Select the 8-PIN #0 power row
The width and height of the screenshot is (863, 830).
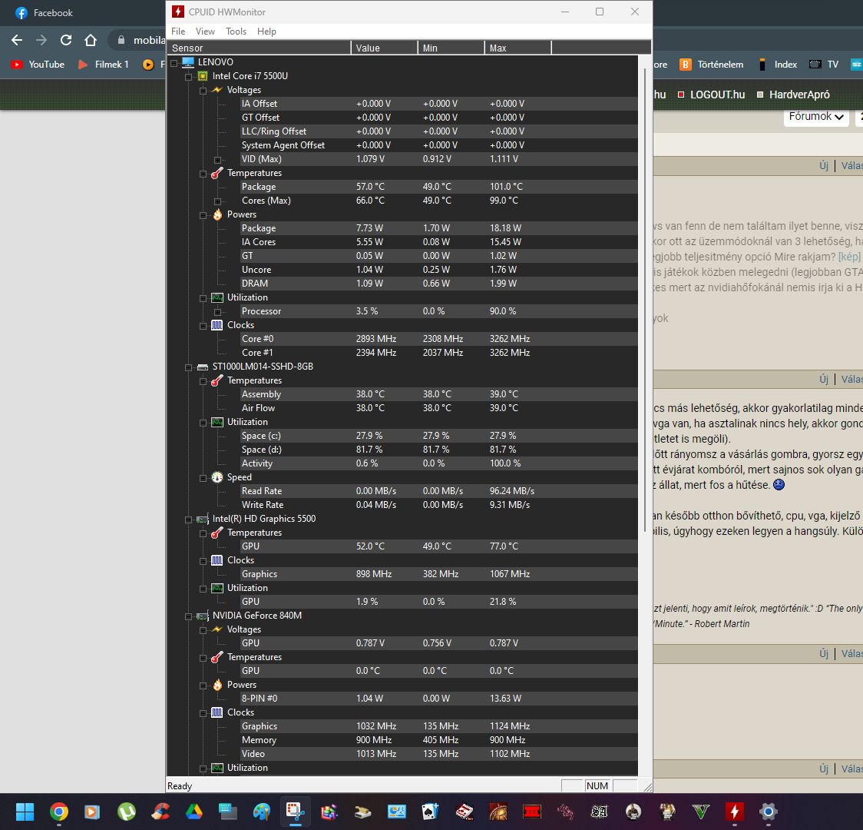[x=438, y=699]
